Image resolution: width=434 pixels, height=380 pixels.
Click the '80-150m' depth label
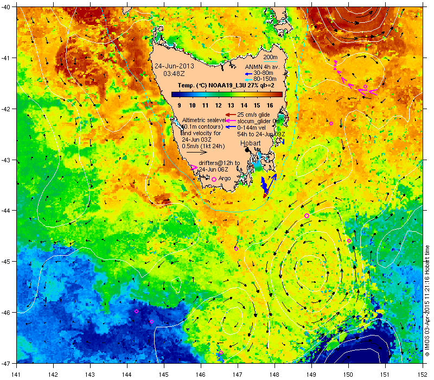[265, 79]
